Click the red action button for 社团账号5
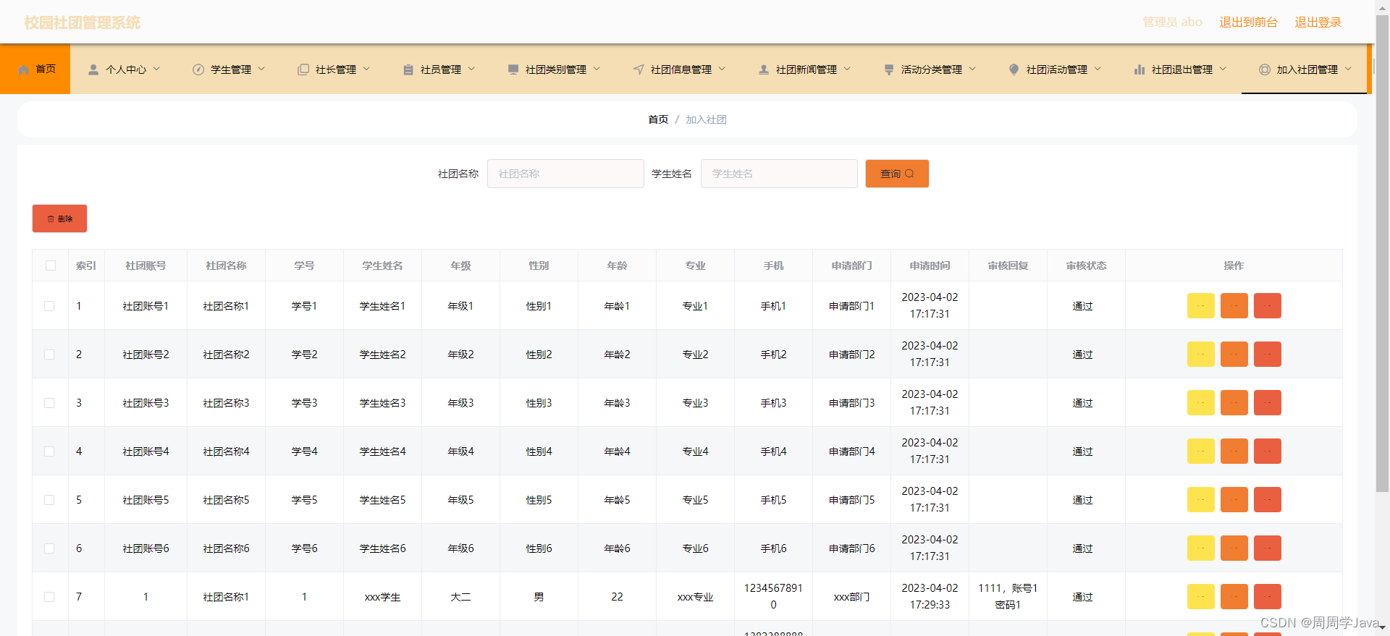 (1267, 500)
